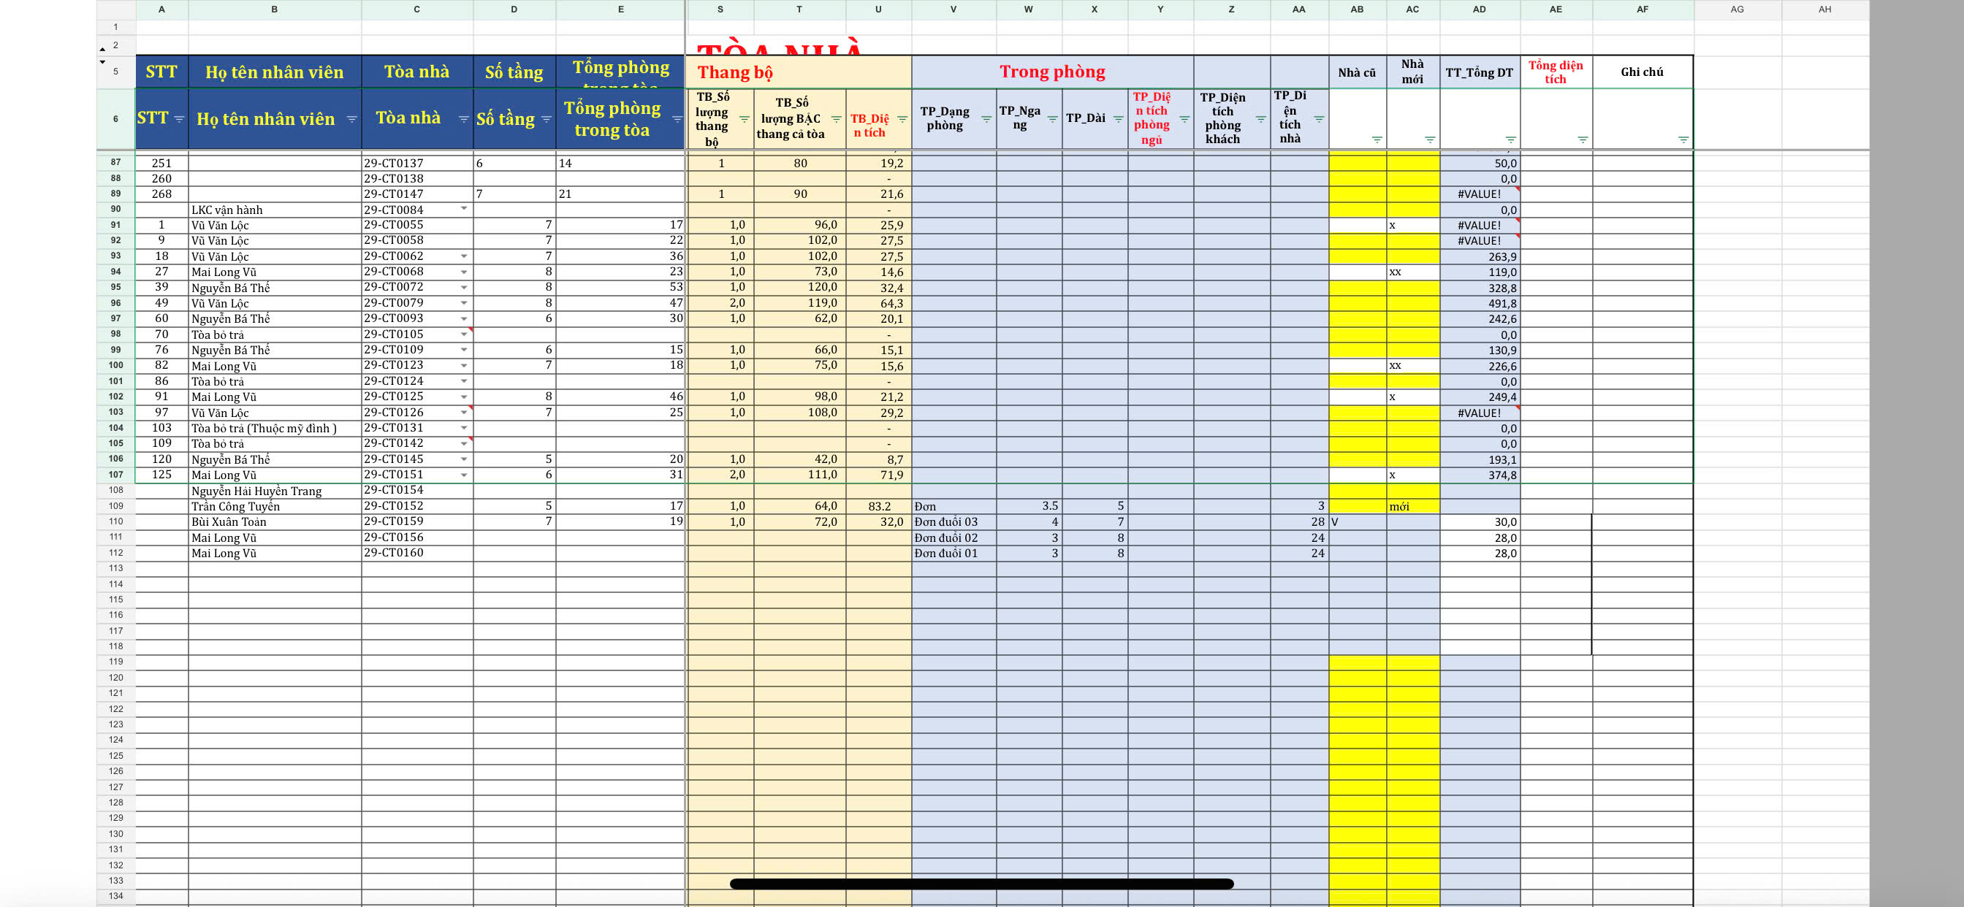Open dropdown for 29-CT0123 cell

[x=463, y=365]
